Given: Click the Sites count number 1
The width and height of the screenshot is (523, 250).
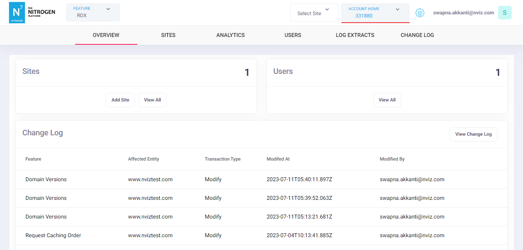Looking at the screenshot, I should click(x=247, y=72).
